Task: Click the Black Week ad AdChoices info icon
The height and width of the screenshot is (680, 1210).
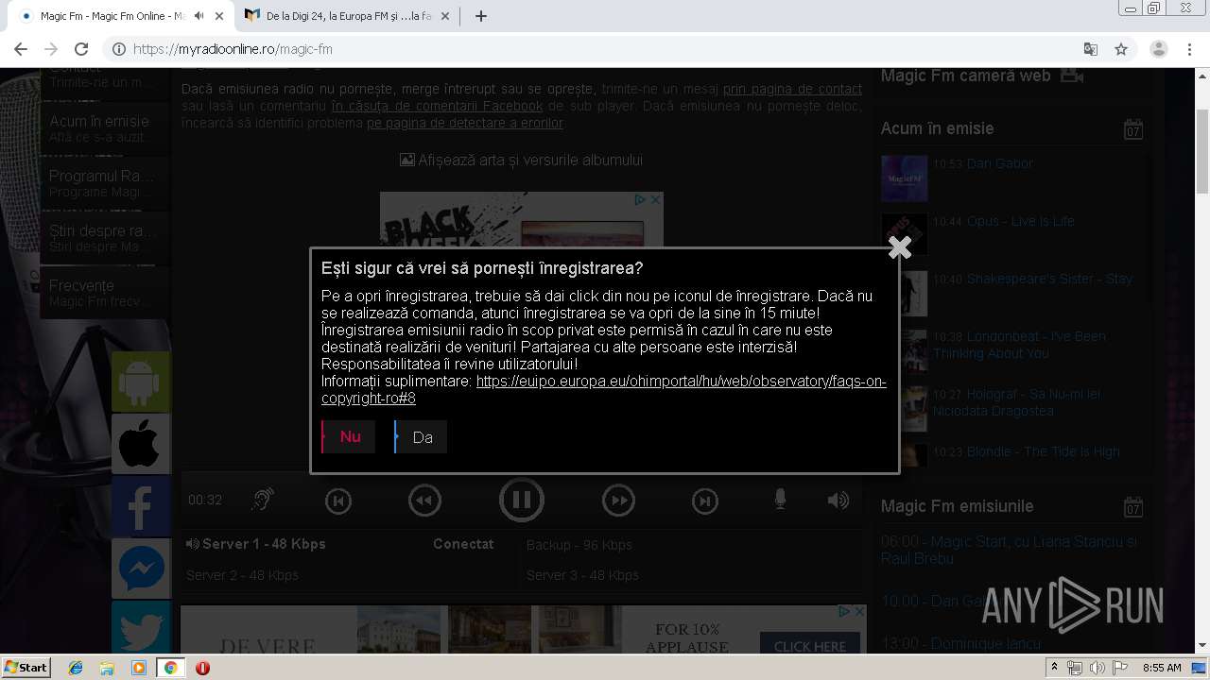Action: coord(640,199)
